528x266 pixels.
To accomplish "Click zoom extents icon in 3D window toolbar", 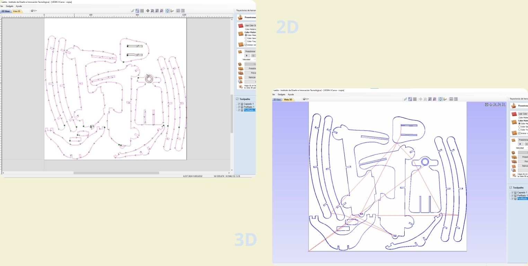I will (430, 99).
